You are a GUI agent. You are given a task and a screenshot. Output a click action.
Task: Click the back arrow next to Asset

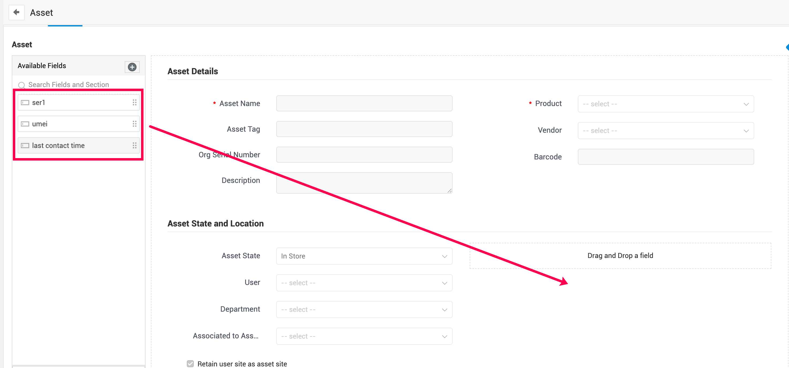point(17,12)
